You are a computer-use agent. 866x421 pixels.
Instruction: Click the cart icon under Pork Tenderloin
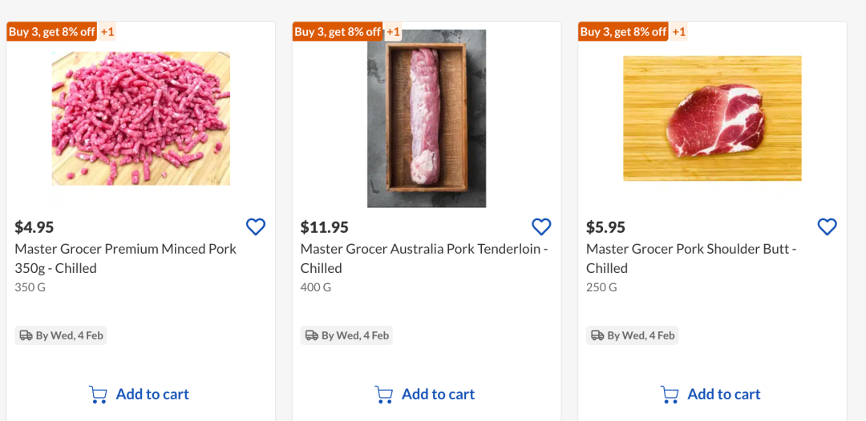(x=384, y=395)
